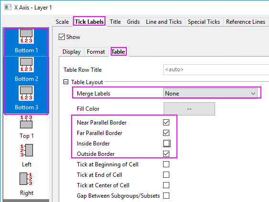
Task: Switch to the Display sub-tab
Action: click(72, 52)
